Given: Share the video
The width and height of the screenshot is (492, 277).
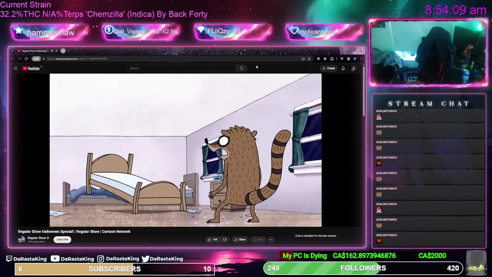Looking at the screenshot, I should click(240, 240).
